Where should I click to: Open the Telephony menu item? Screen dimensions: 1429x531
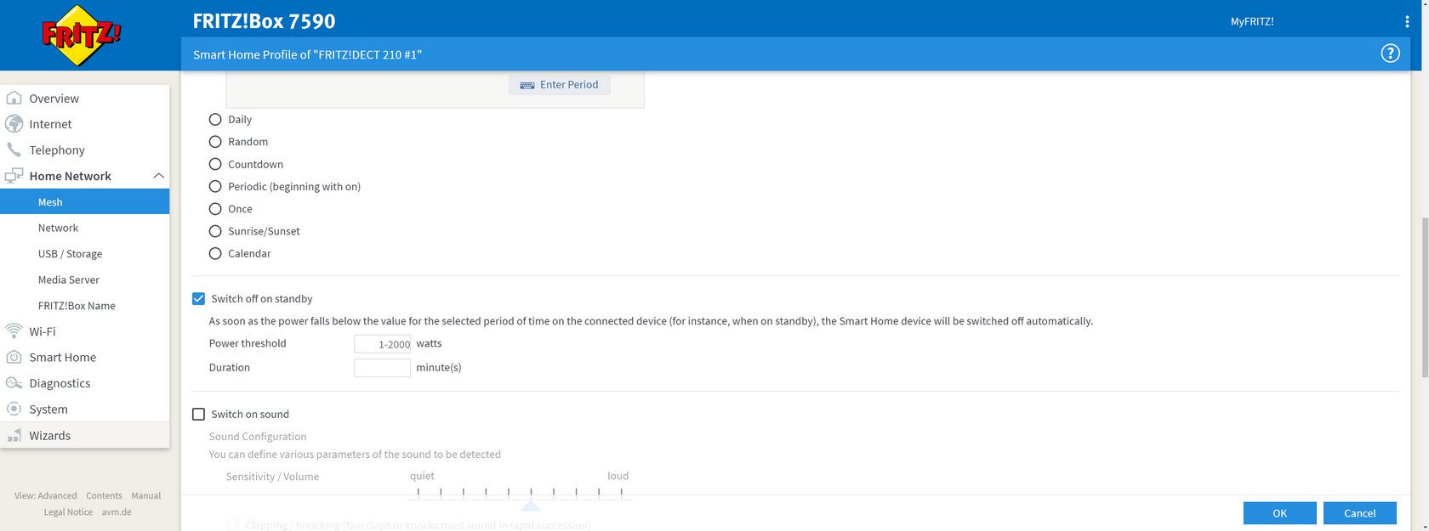tap(57, 150)
